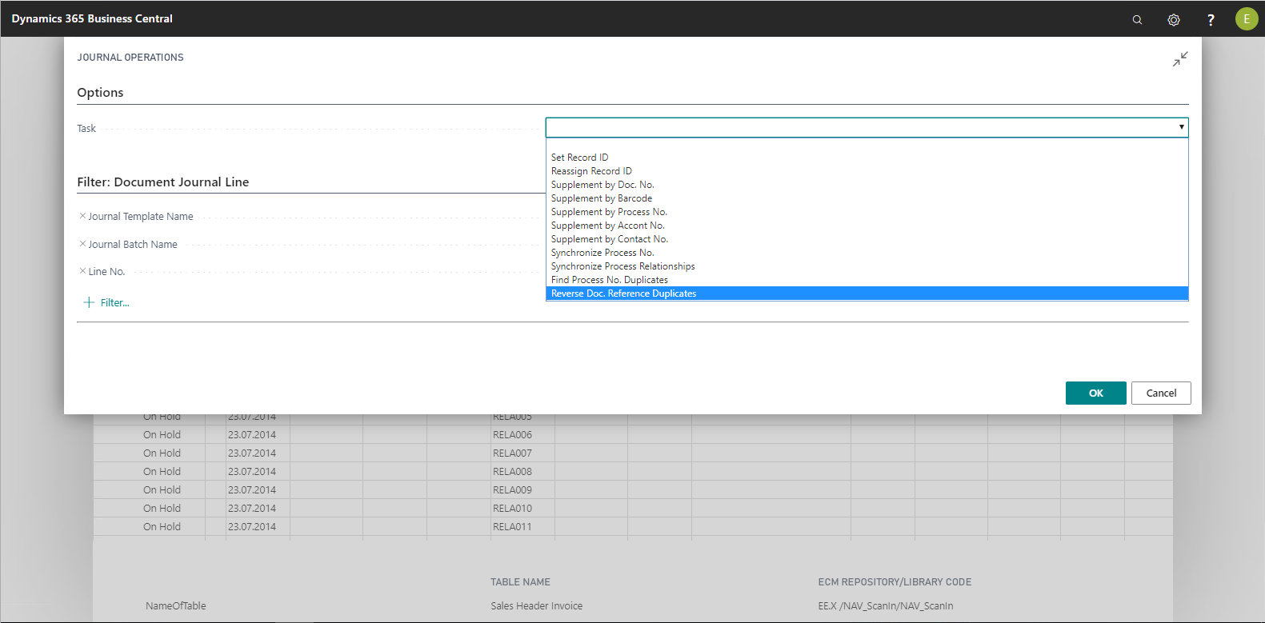This screenshot has width=1265, height=623.
Task: Open the search magnifier in top bar
Action: (1137, 19)
